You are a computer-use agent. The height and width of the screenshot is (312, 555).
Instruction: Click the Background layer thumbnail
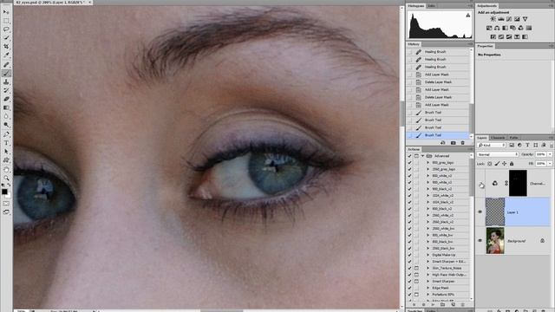pos(495,241)
